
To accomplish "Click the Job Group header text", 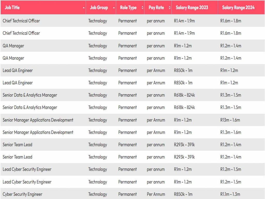I will 99,8.
